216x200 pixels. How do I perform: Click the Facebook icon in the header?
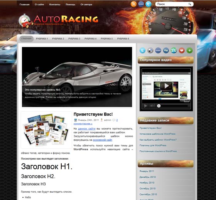click(x=141, y=4)
